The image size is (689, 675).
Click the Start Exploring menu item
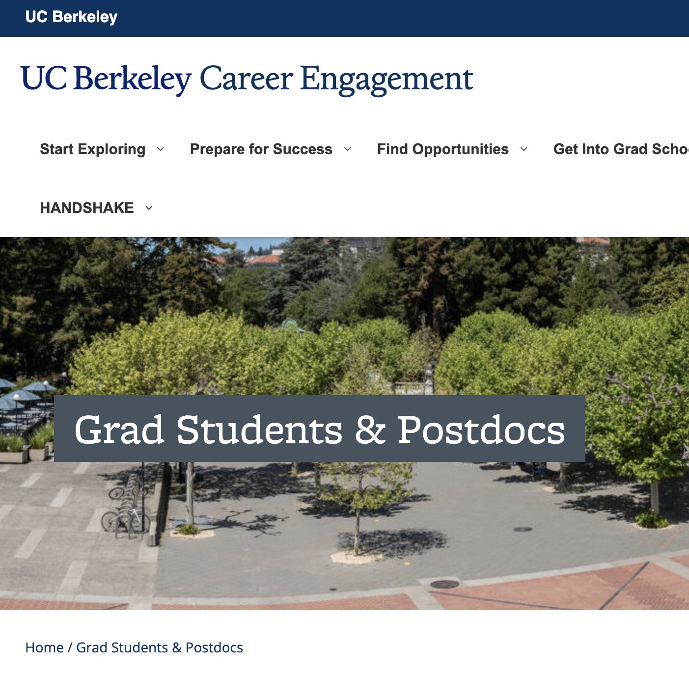(x=92, y=149)
